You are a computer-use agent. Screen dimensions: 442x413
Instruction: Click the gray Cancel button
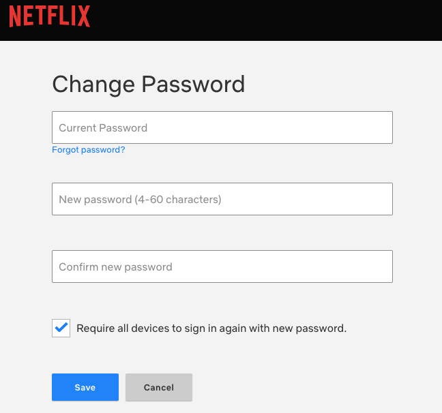(159, 387)
